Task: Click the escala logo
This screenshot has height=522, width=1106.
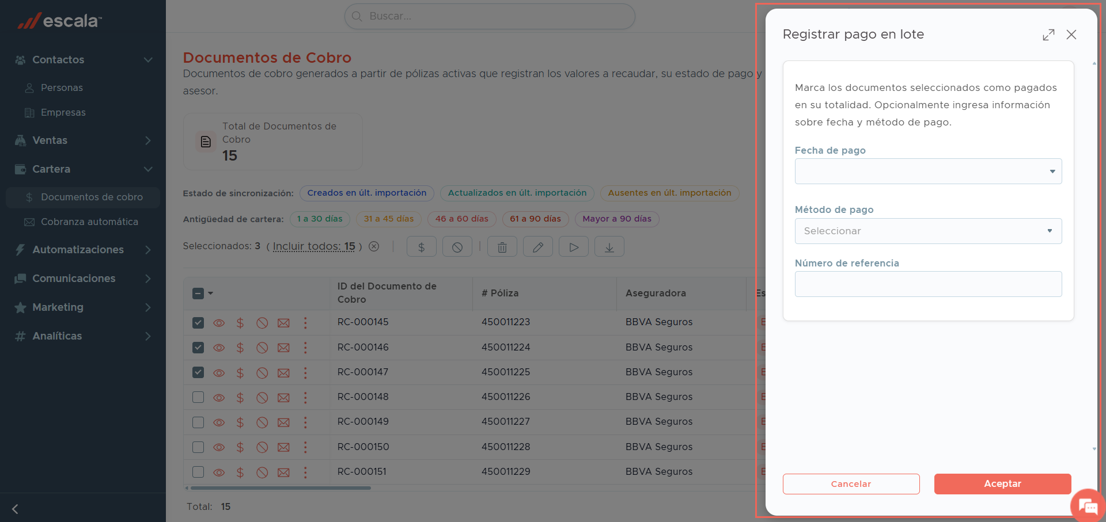Action: [59, 21]
